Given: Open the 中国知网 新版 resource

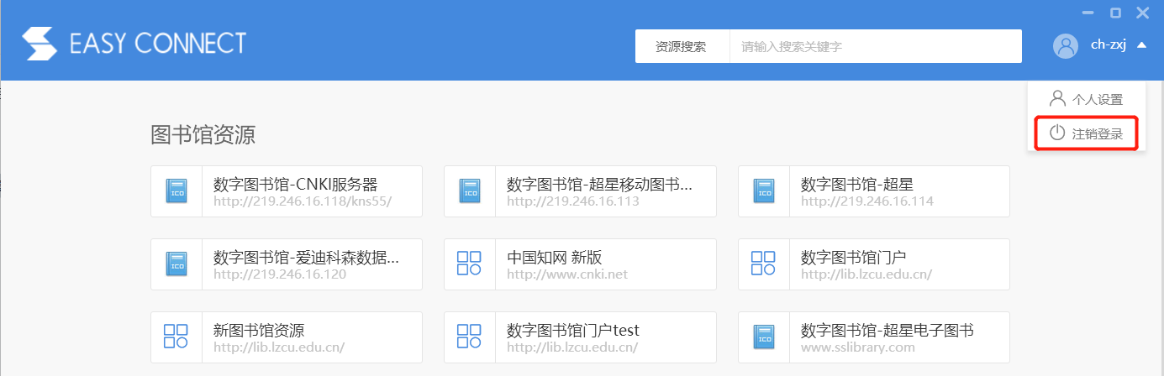Looking at the screenshot, I should point(580,264).
